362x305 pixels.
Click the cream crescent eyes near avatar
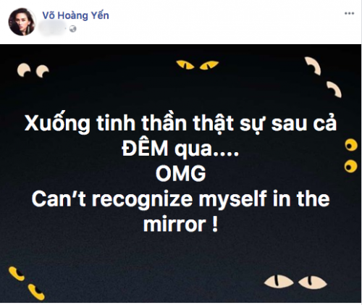point(33,70)
